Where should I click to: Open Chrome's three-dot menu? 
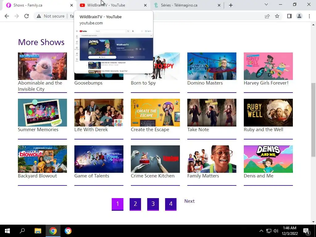pos(309,16)
